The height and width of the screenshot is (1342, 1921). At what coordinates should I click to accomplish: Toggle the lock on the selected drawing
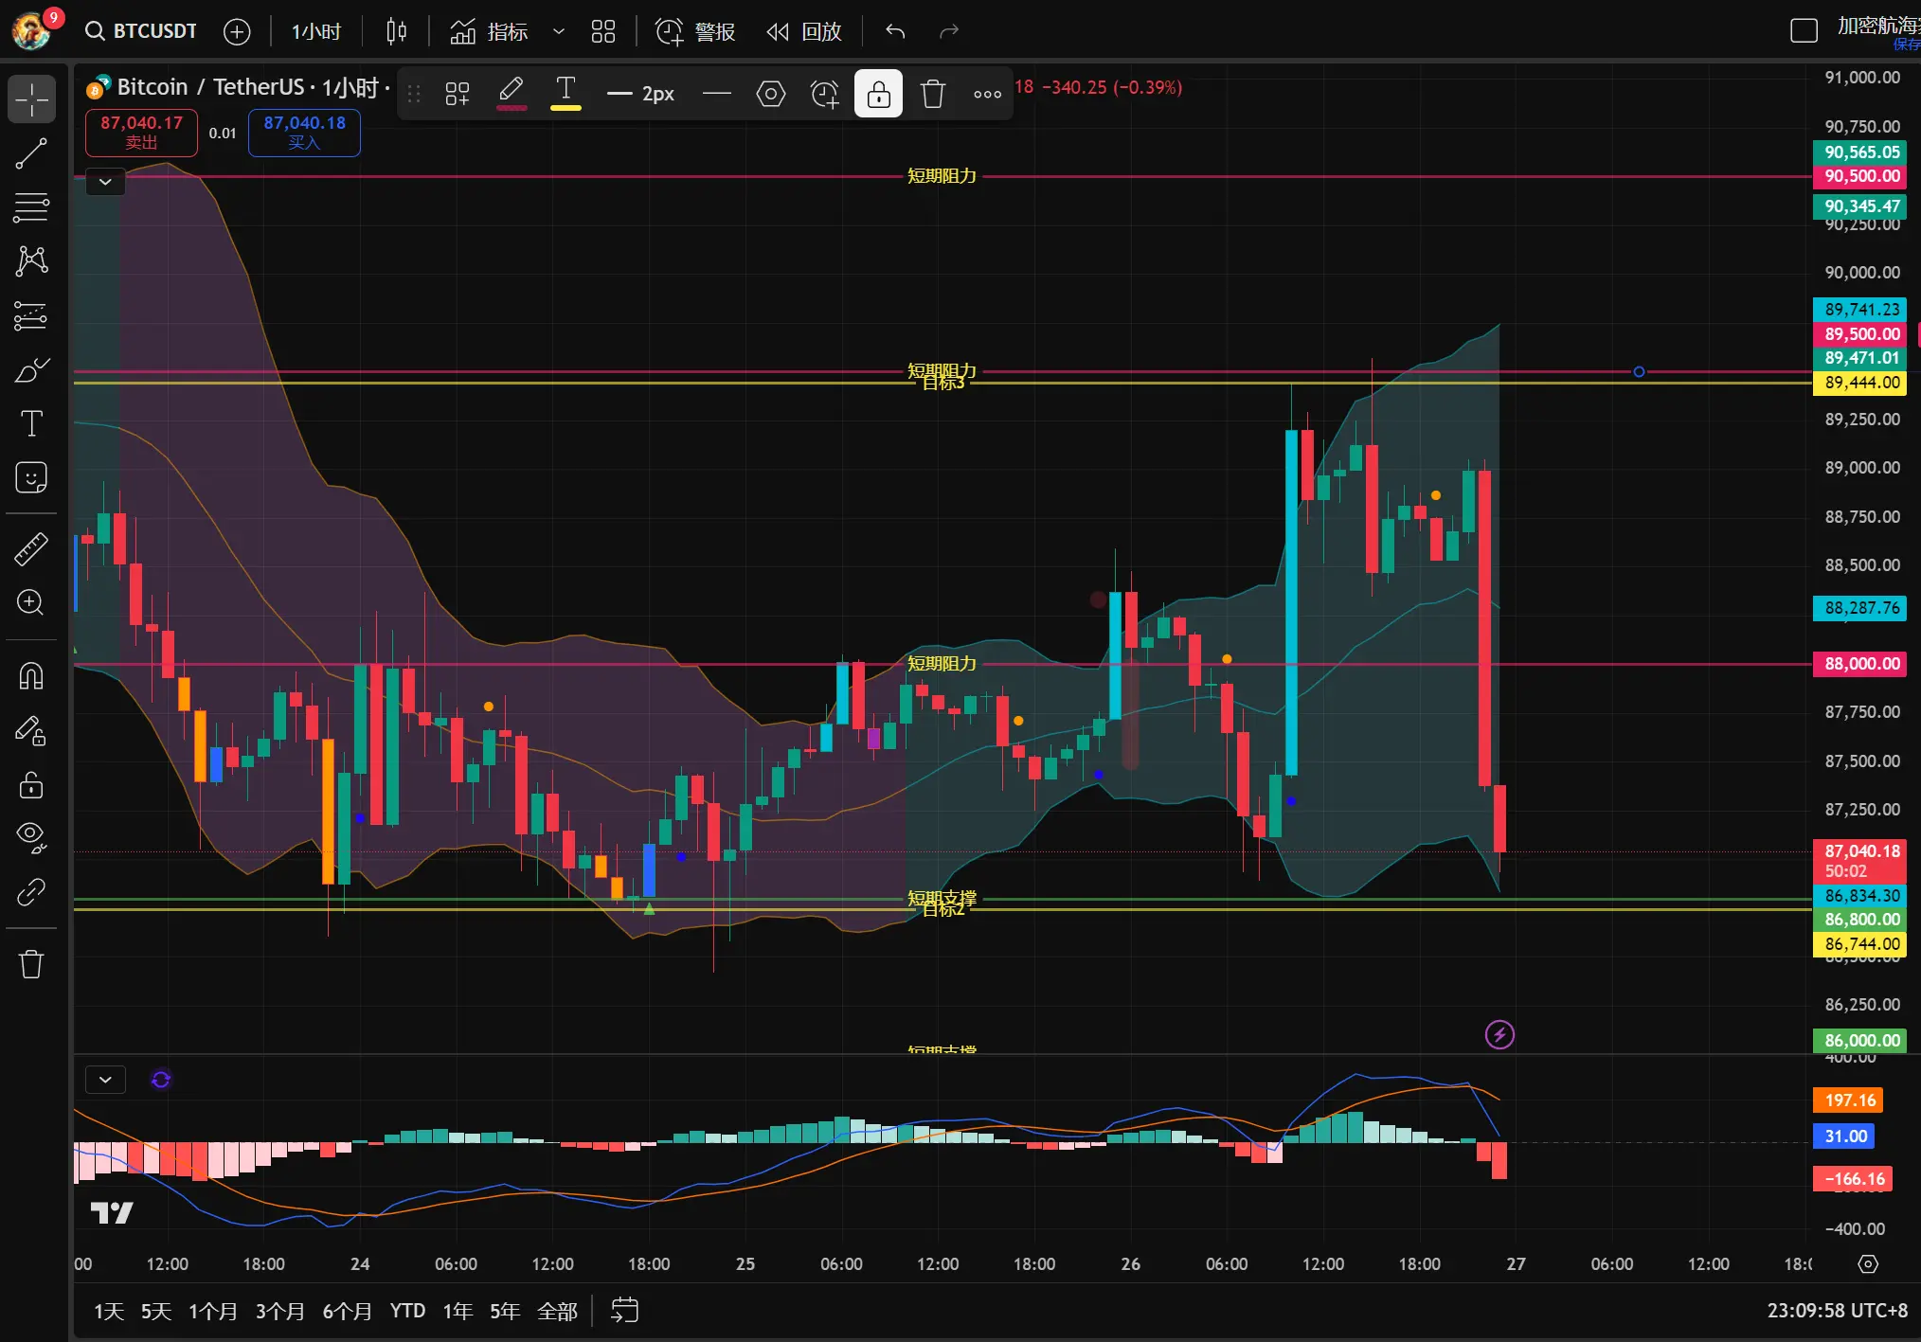pyautogui.click(x=878, y=94)
